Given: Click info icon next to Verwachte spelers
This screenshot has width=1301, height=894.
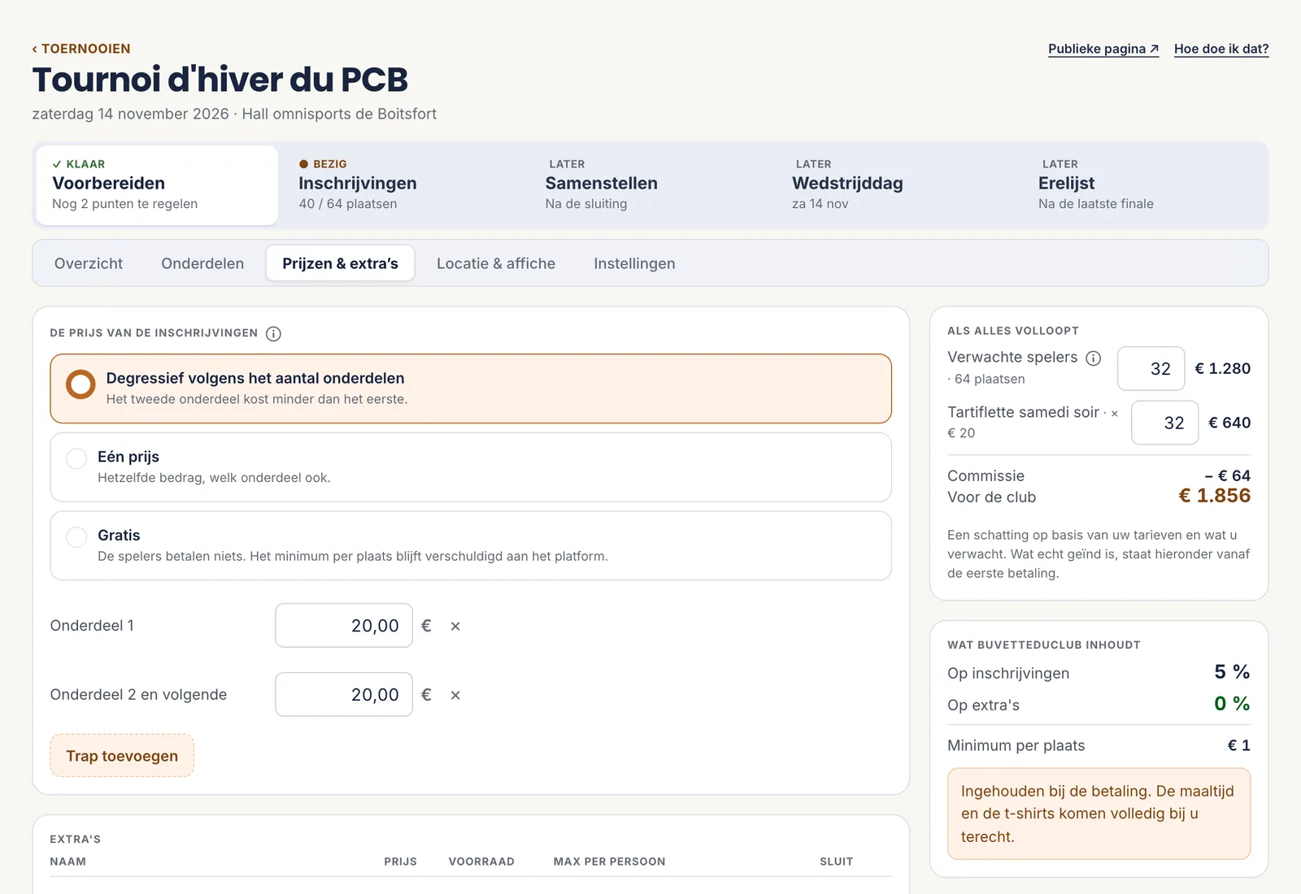Looking at the screenshot, I should 1094,358.
